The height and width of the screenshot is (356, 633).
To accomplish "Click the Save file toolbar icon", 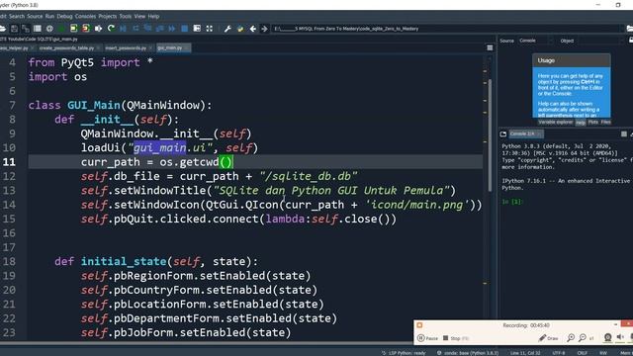I will pos(14,29).
